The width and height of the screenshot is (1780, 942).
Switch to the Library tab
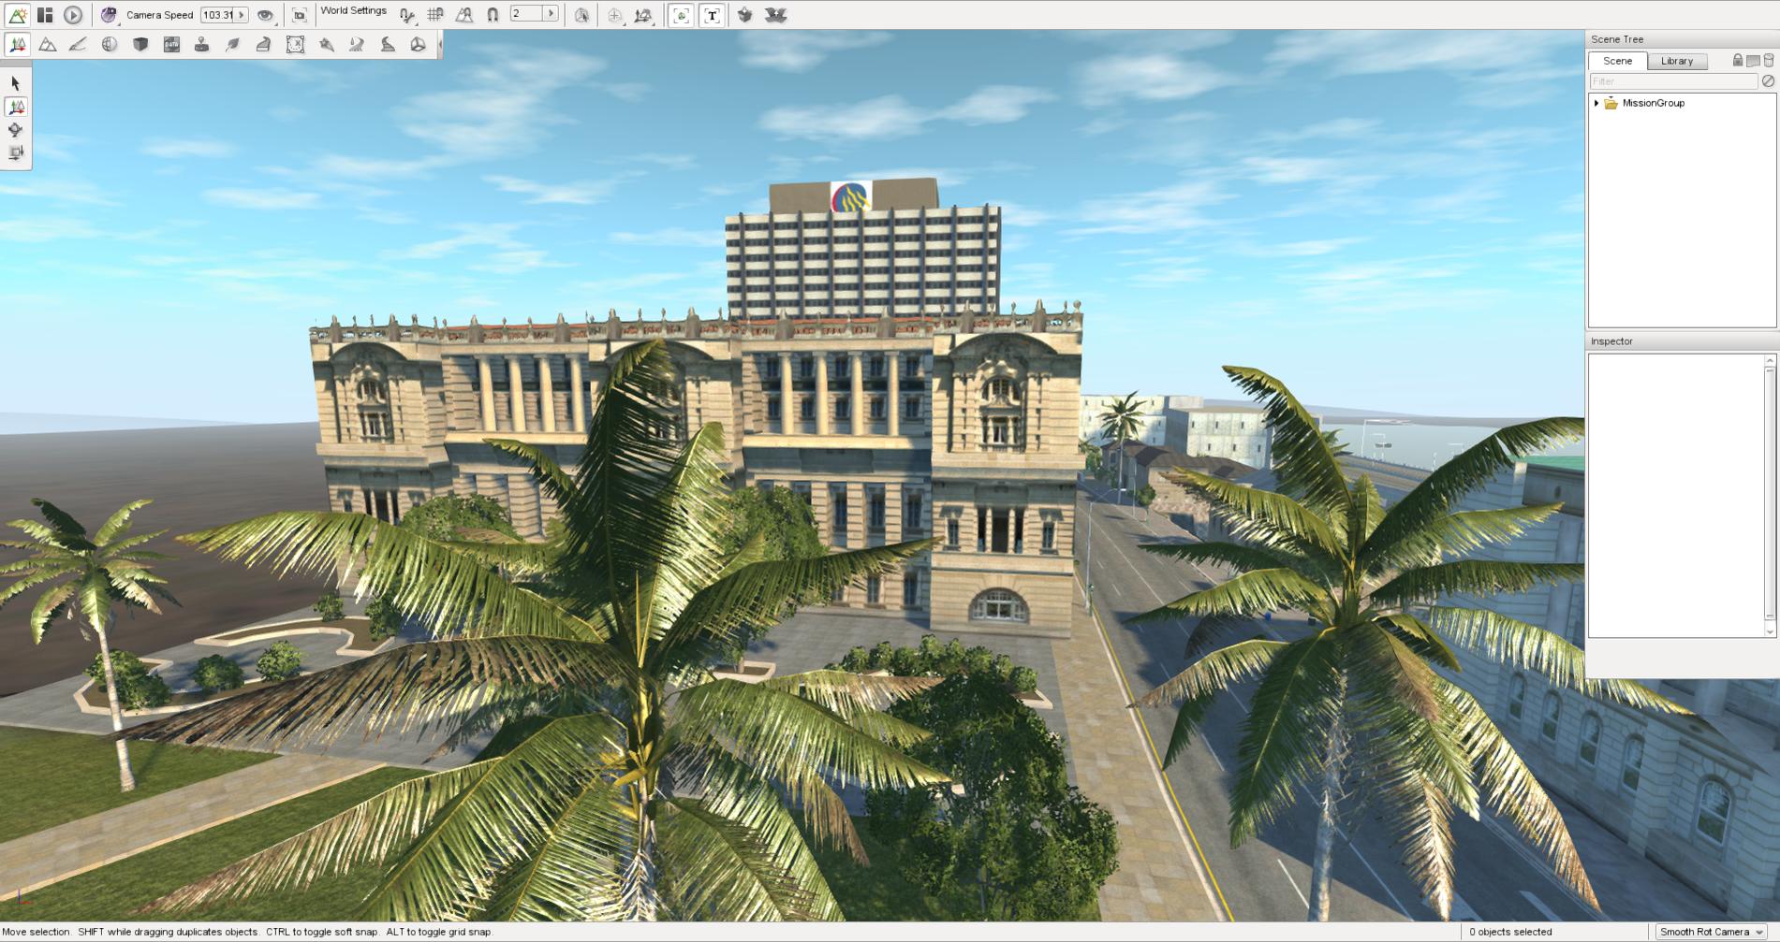click(x=1677, y=61)
